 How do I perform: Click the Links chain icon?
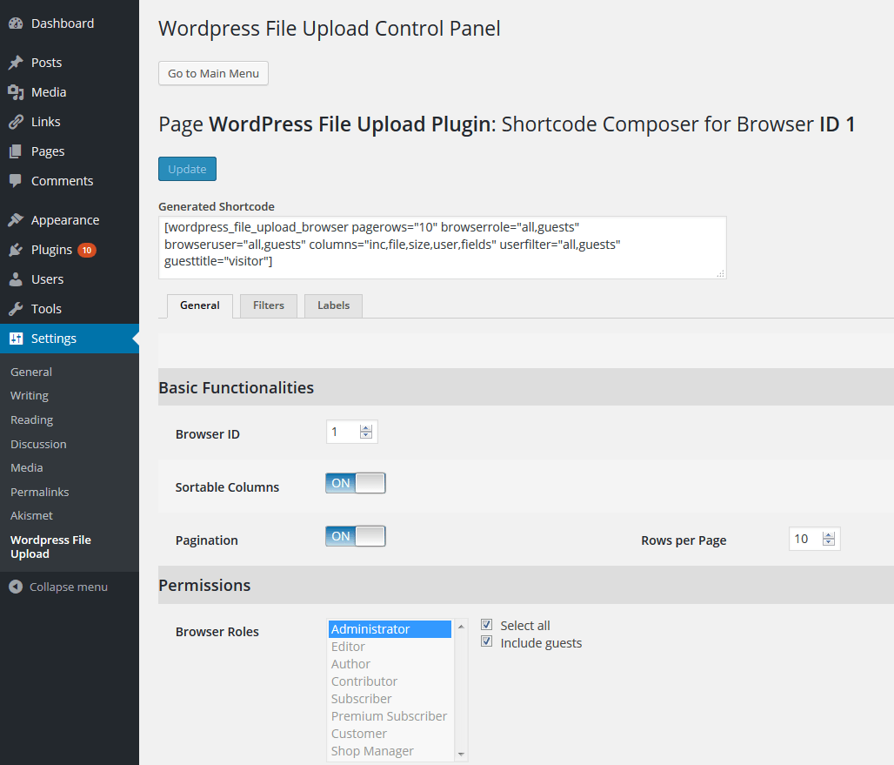16,121
